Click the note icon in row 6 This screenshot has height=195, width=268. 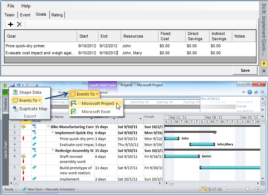(x=23, y=156)
